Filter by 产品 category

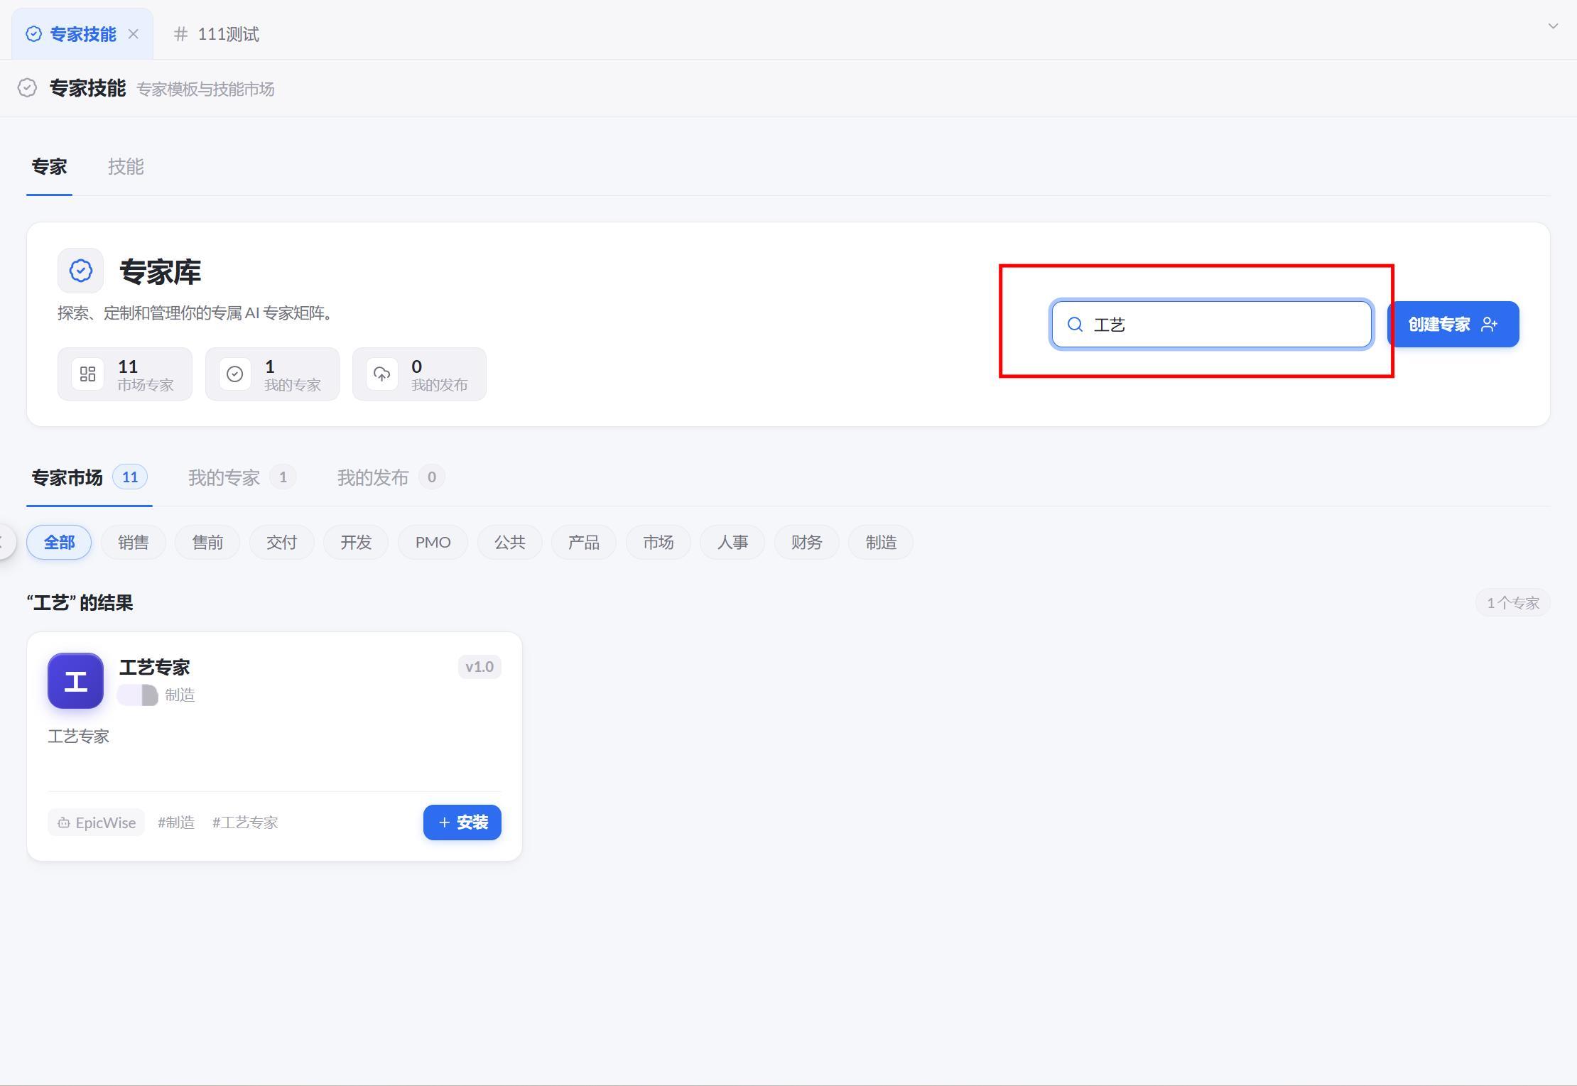[584, 543]
